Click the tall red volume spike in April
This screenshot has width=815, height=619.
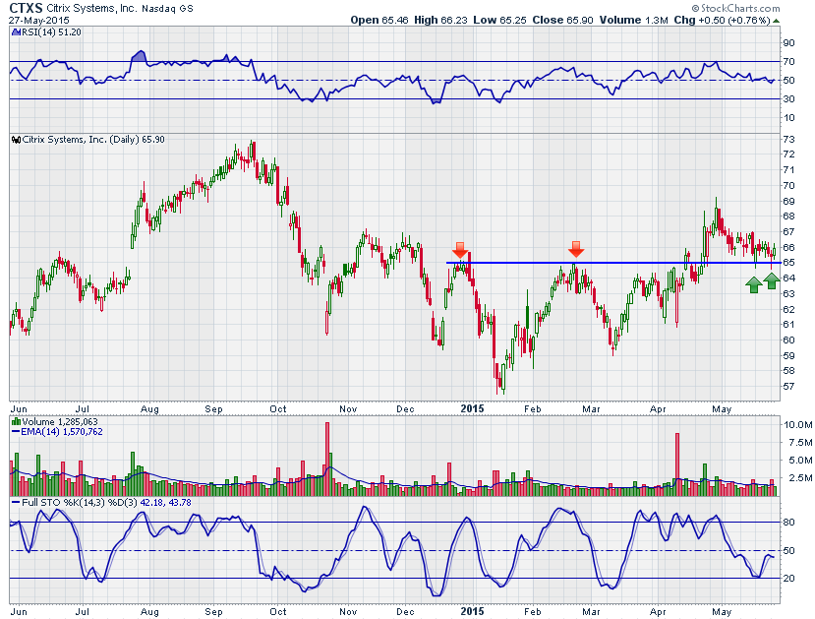(x=677, y=464)
